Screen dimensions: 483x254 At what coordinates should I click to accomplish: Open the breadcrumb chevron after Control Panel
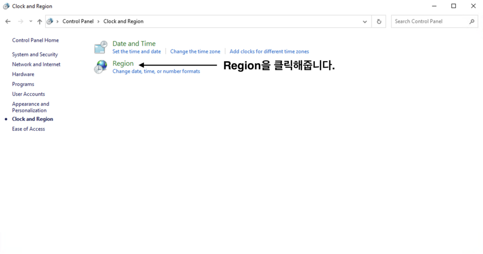click(99, 22)
